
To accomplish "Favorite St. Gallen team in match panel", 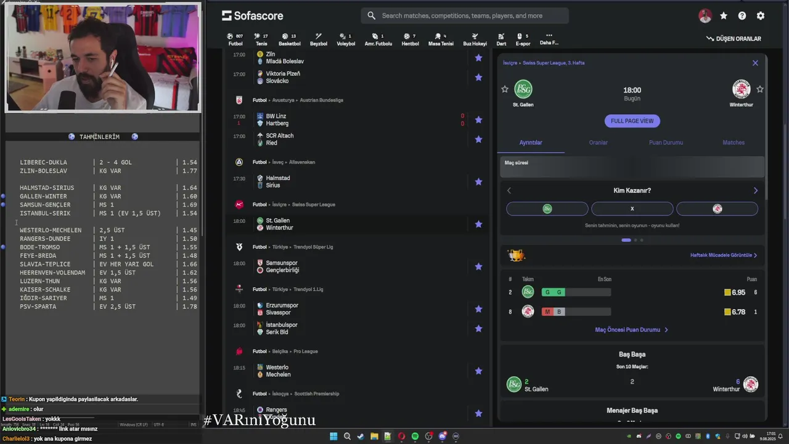I will (505, 89).
